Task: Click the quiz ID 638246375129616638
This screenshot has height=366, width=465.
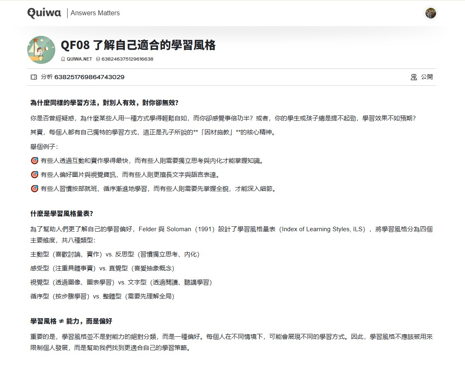Action: [127, 59]
